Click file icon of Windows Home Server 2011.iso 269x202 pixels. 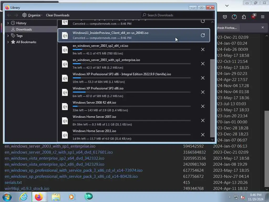click(65, 135)
